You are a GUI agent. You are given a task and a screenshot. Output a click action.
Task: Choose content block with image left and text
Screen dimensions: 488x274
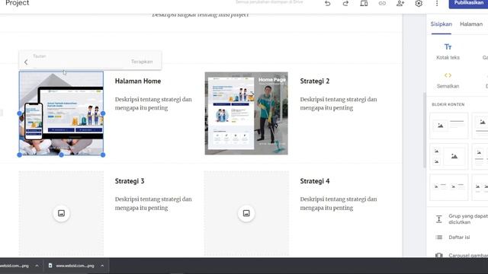point(449,126)
